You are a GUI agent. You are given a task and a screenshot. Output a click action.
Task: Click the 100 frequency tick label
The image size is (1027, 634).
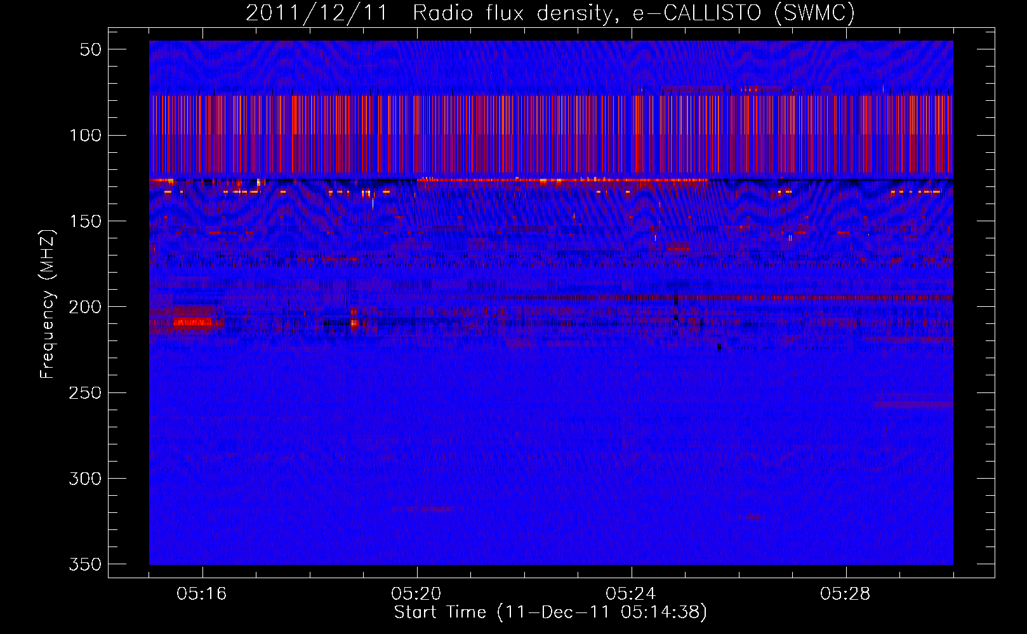tap(86, 135)
